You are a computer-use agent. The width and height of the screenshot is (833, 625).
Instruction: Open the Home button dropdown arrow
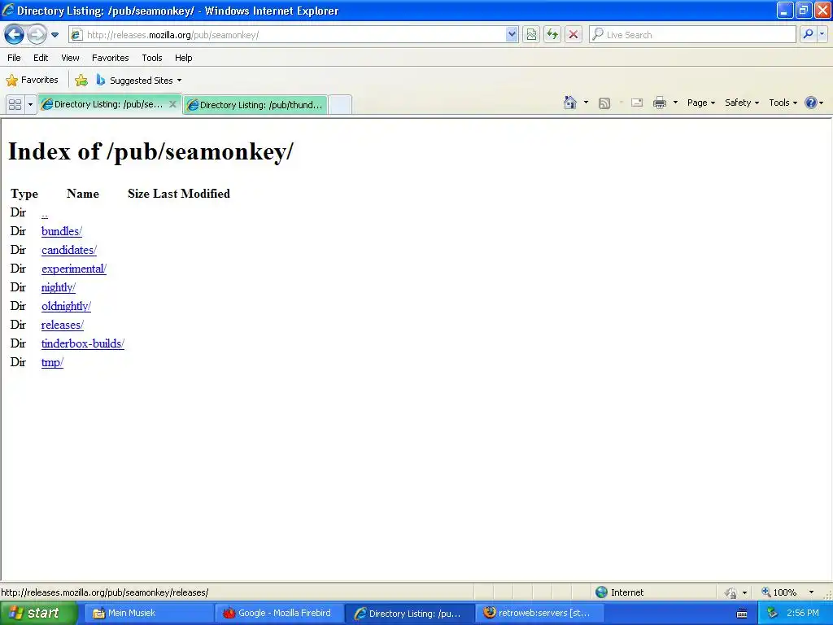[x=586, y=103]
